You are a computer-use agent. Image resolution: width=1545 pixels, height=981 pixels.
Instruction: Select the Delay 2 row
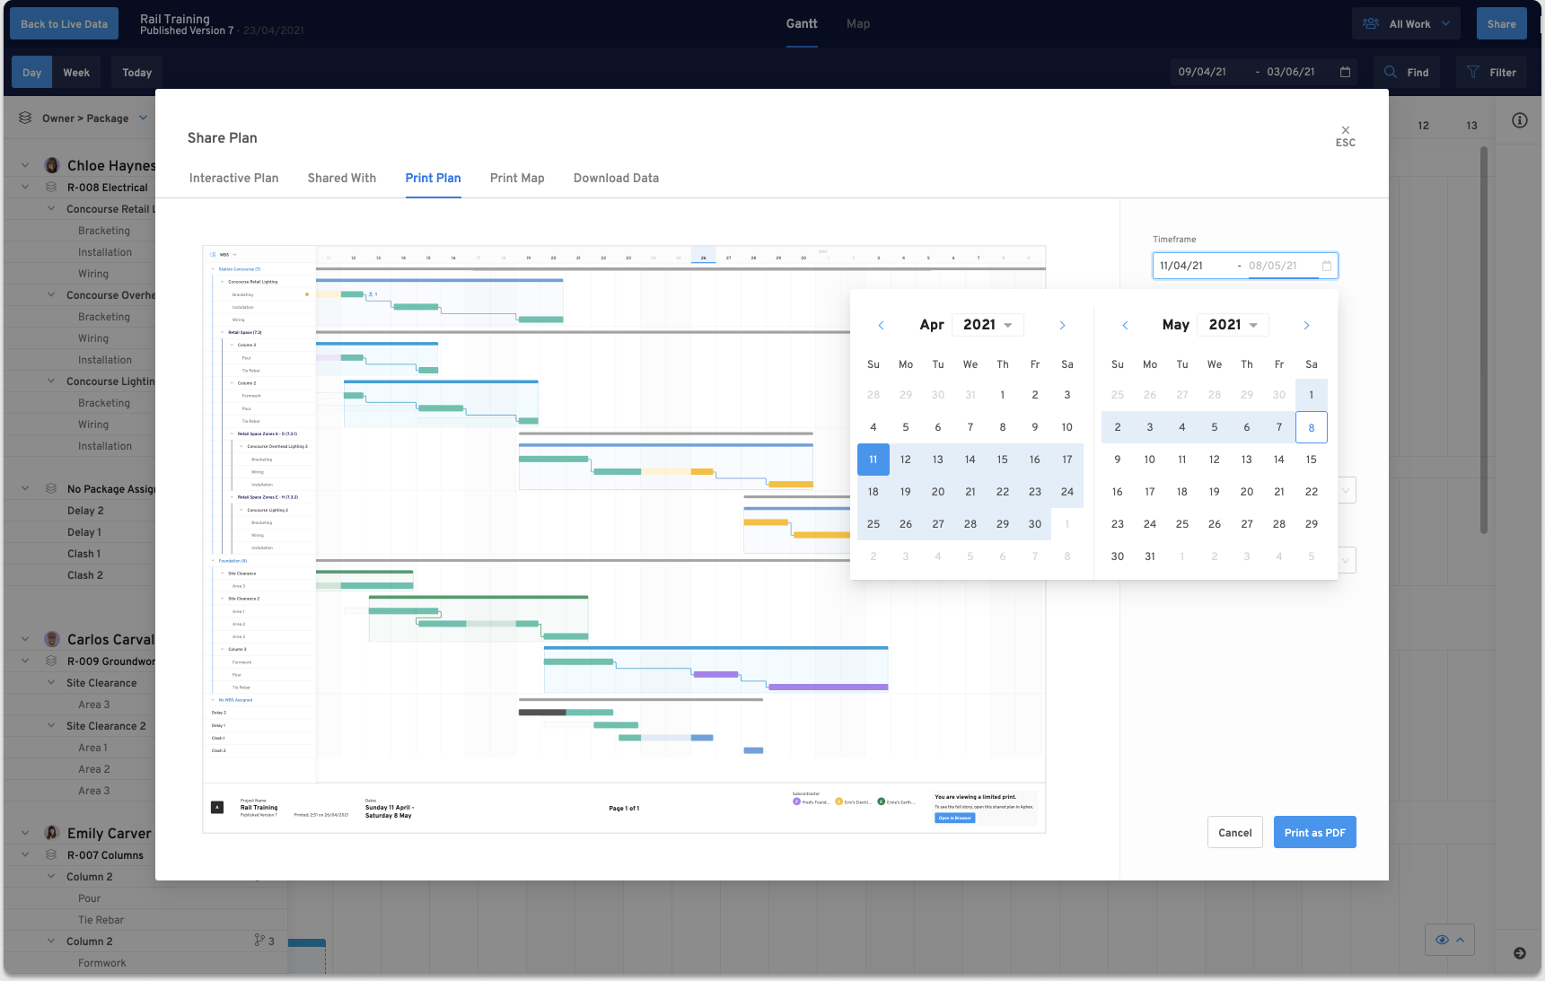tap(85, 510)
